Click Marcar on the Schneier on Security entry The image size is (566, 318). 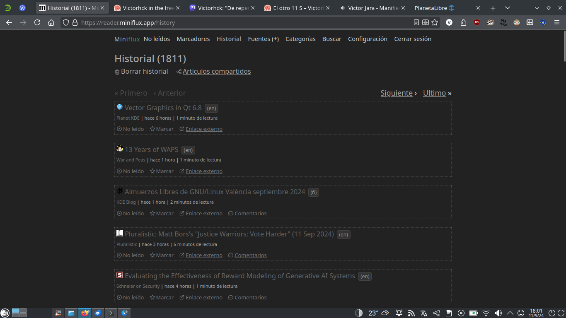[162, 297]
